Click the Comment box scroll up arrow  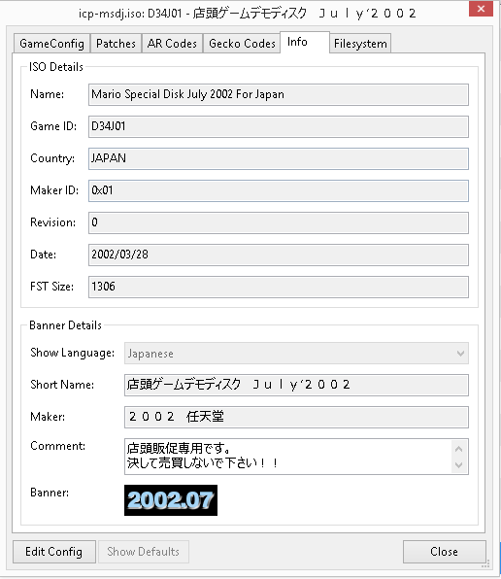(x=459, y=449)
